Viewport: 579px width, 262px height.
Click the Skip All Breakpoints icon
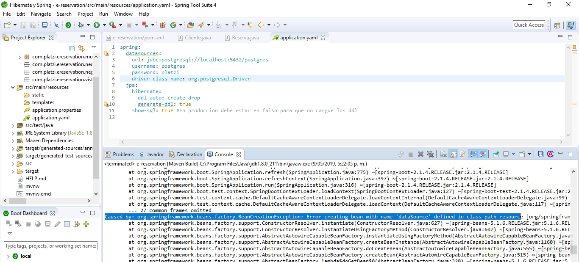57,25
